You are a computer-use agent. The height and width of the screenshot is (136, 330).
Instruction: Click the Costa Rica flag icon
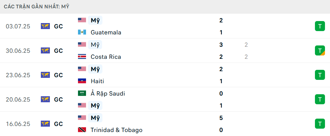(82, 56)
